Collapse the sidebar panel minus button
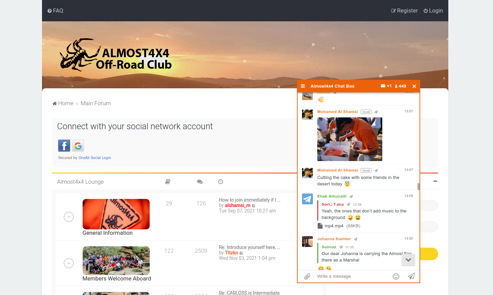Viewport: 493px width, 295px height. point(435,181)
